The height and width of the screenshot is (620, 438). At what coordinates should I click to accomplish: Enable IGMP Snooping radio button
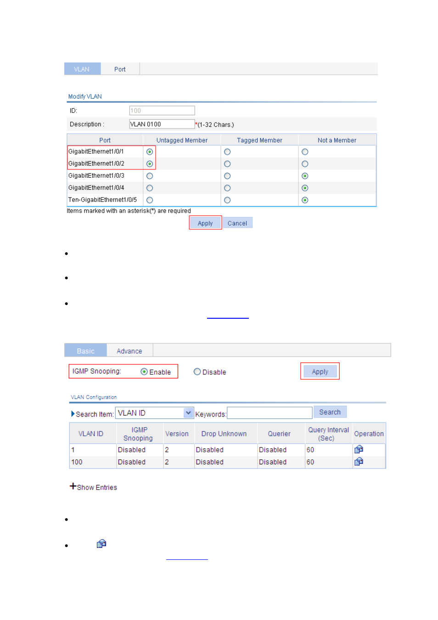click(144, 372)
